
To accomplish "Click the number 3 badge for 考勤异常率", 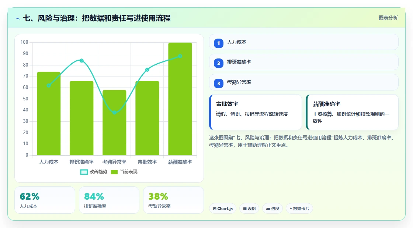I will [219, 83].
